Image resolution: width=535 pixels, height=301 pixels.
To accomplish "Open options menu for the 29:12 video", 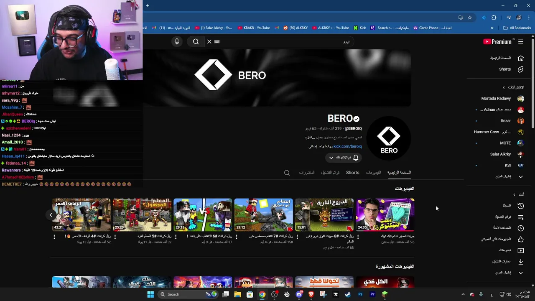I will point(237,237).
